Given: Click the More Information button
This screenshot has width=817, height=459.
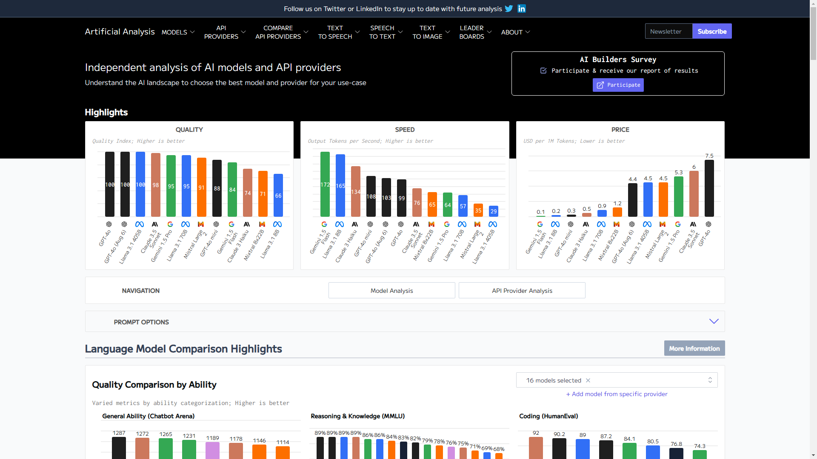Looking at the screenshot, I should click(694, 348).
